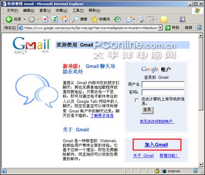Open the Mail icon dropdown arrow
Screen dimensions: 205x175
134,19
